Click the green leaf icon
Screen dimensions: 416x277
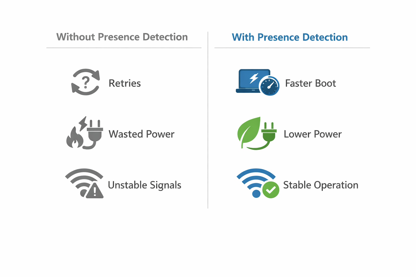248,131
